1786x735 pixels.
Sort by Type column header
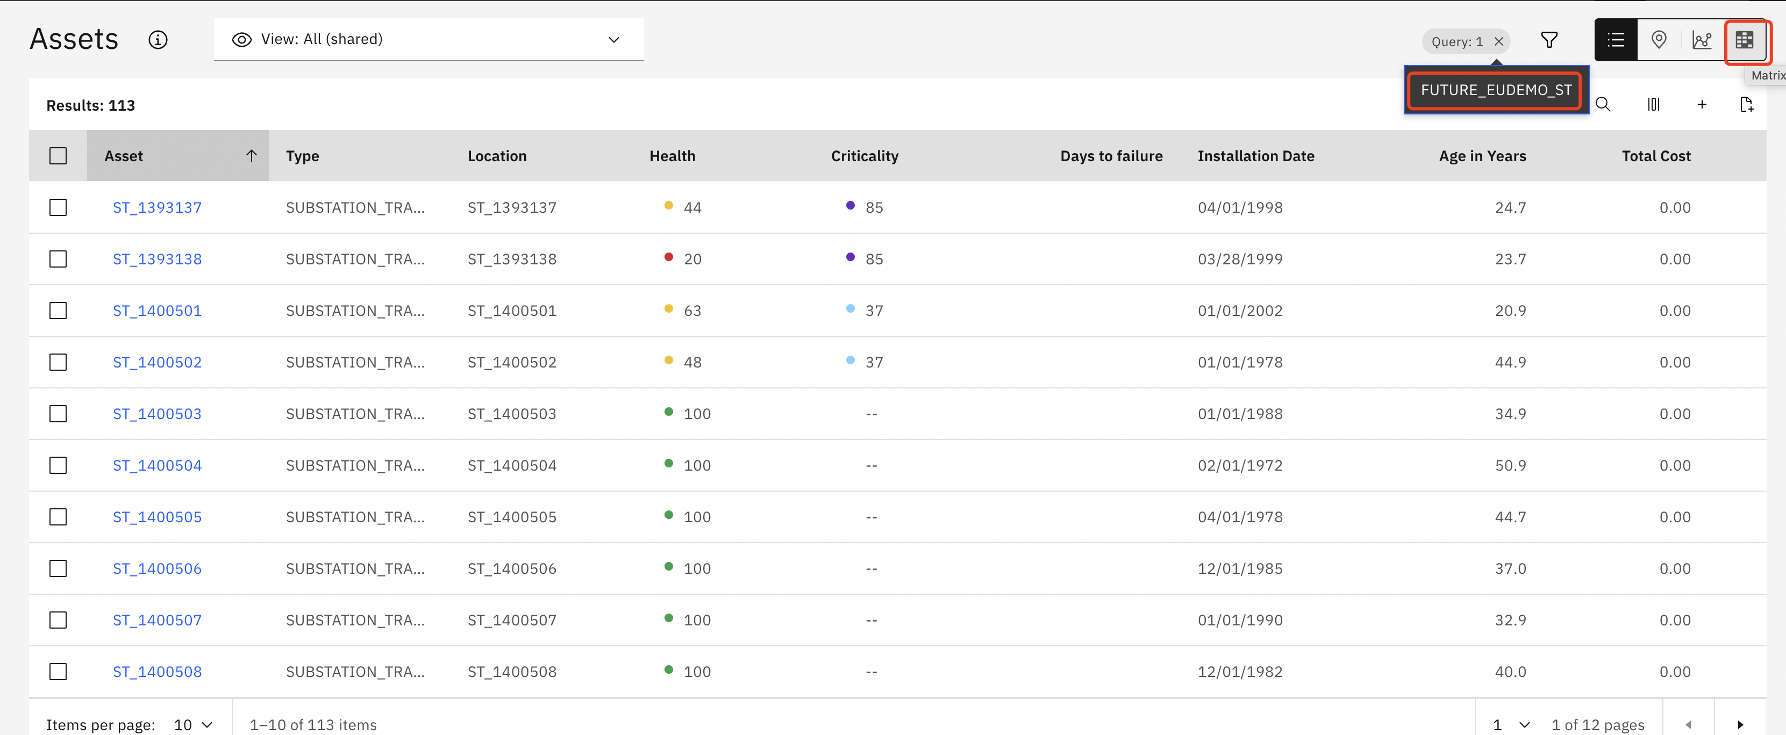tap(302, 156)
